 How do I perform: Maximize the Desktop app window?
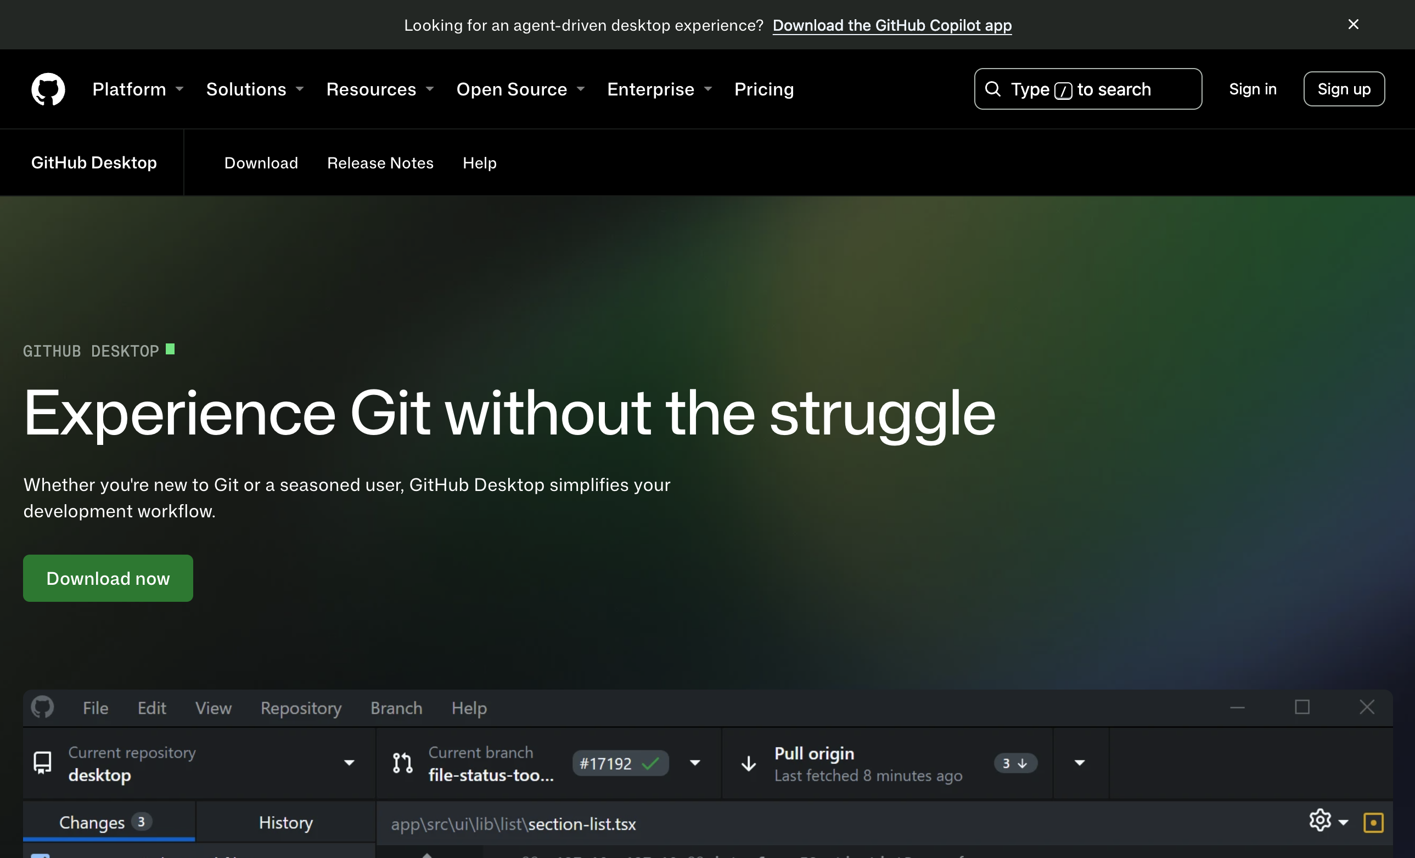1302,707
